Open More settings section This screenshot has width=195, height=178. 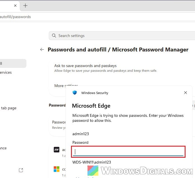(x=66, y=86)
